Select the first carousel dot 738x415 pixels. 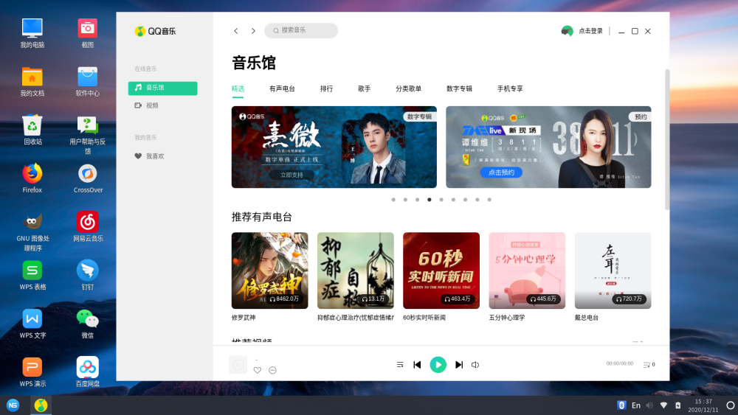(x=393, y=200)
